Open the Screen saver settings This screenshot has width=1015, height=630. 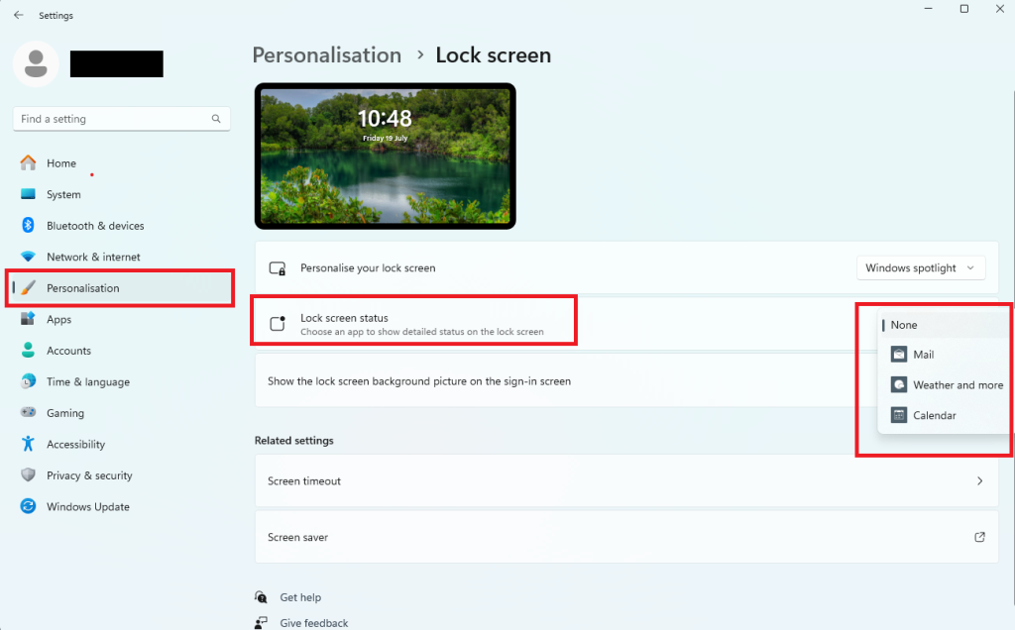coord(626,536)
